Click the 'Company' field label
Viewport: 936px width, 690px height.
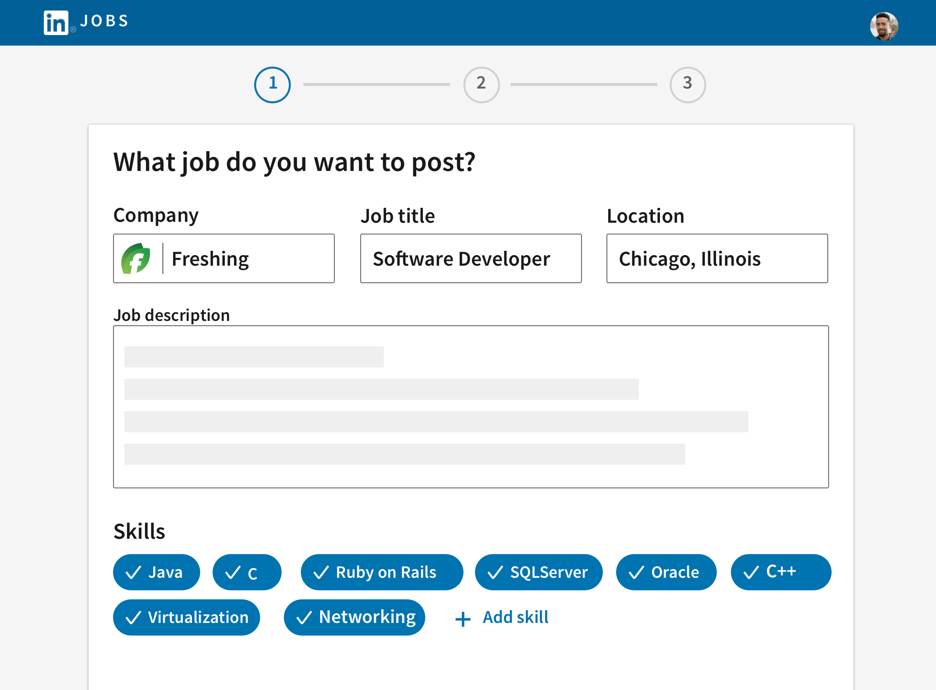pos(156,215)
